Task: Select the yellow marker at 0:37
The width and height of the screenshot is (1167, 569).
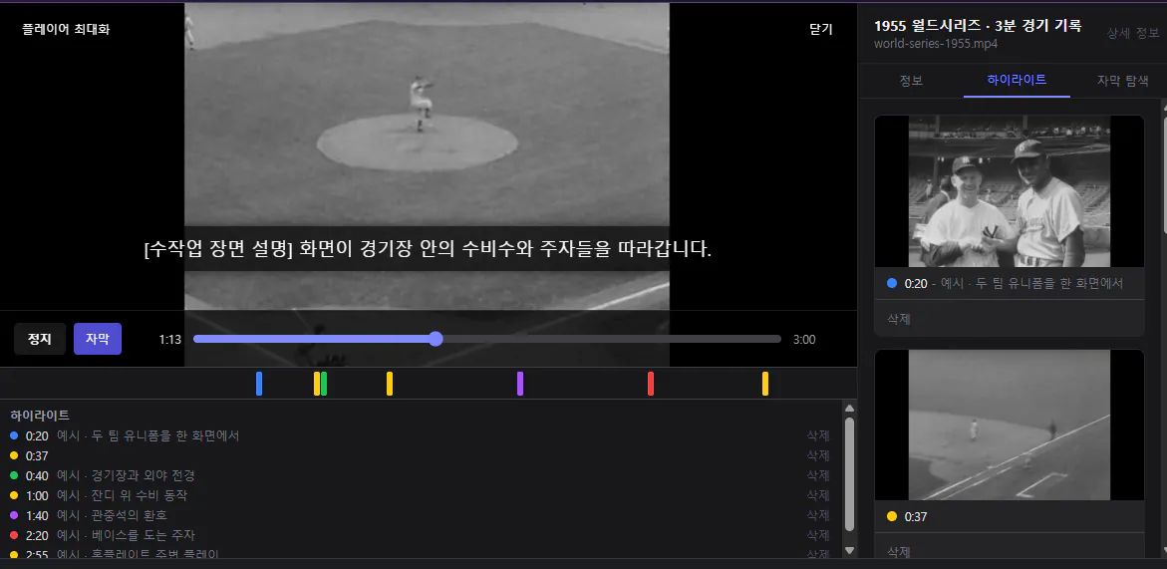Action: pyautogui.click(x=316, y=384)
